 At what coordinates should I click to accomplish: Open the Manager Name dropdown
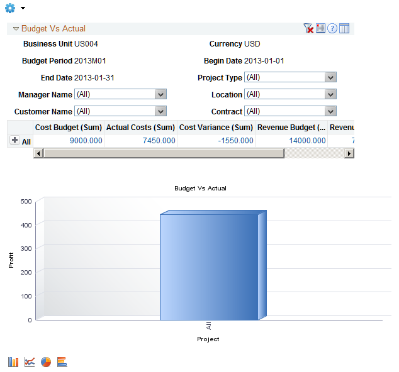coord(120,94)
